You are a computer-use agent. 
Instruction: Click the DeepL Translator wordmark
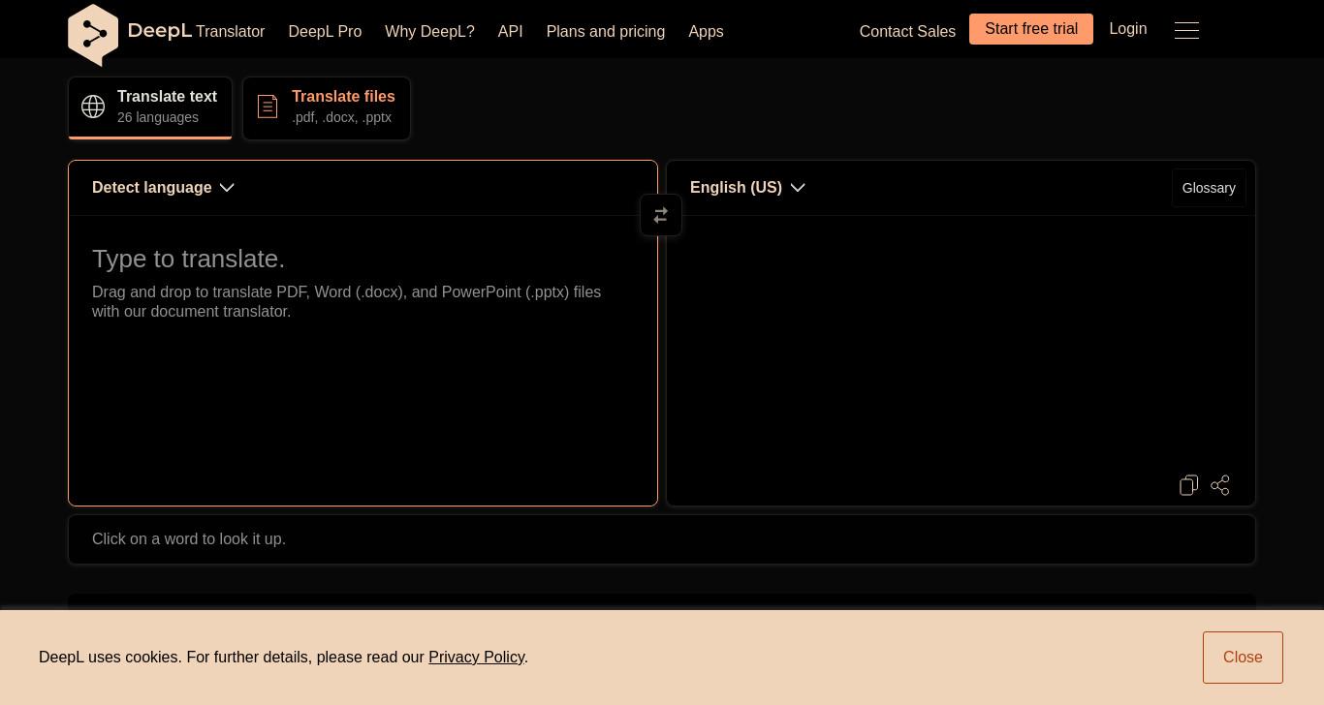(x=196, y=31)
